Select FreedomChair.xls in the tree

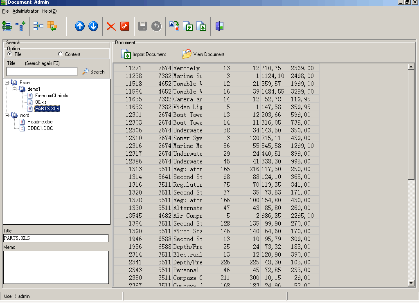51,96
